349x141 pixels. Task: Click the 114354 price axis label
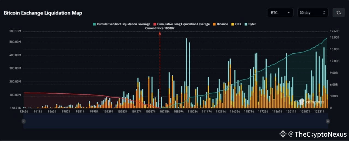(x=235, y=112)
